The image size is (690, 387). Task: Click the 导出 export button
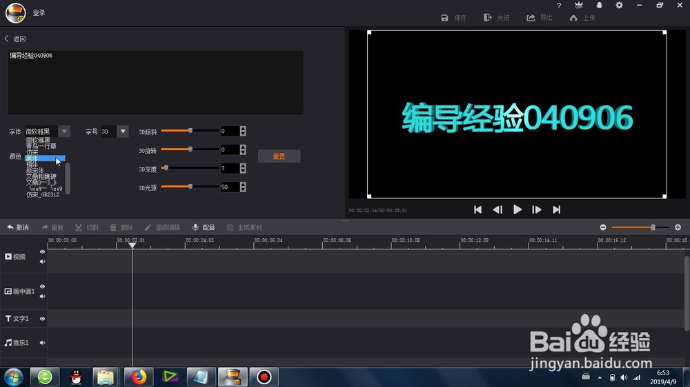[540, 18]
